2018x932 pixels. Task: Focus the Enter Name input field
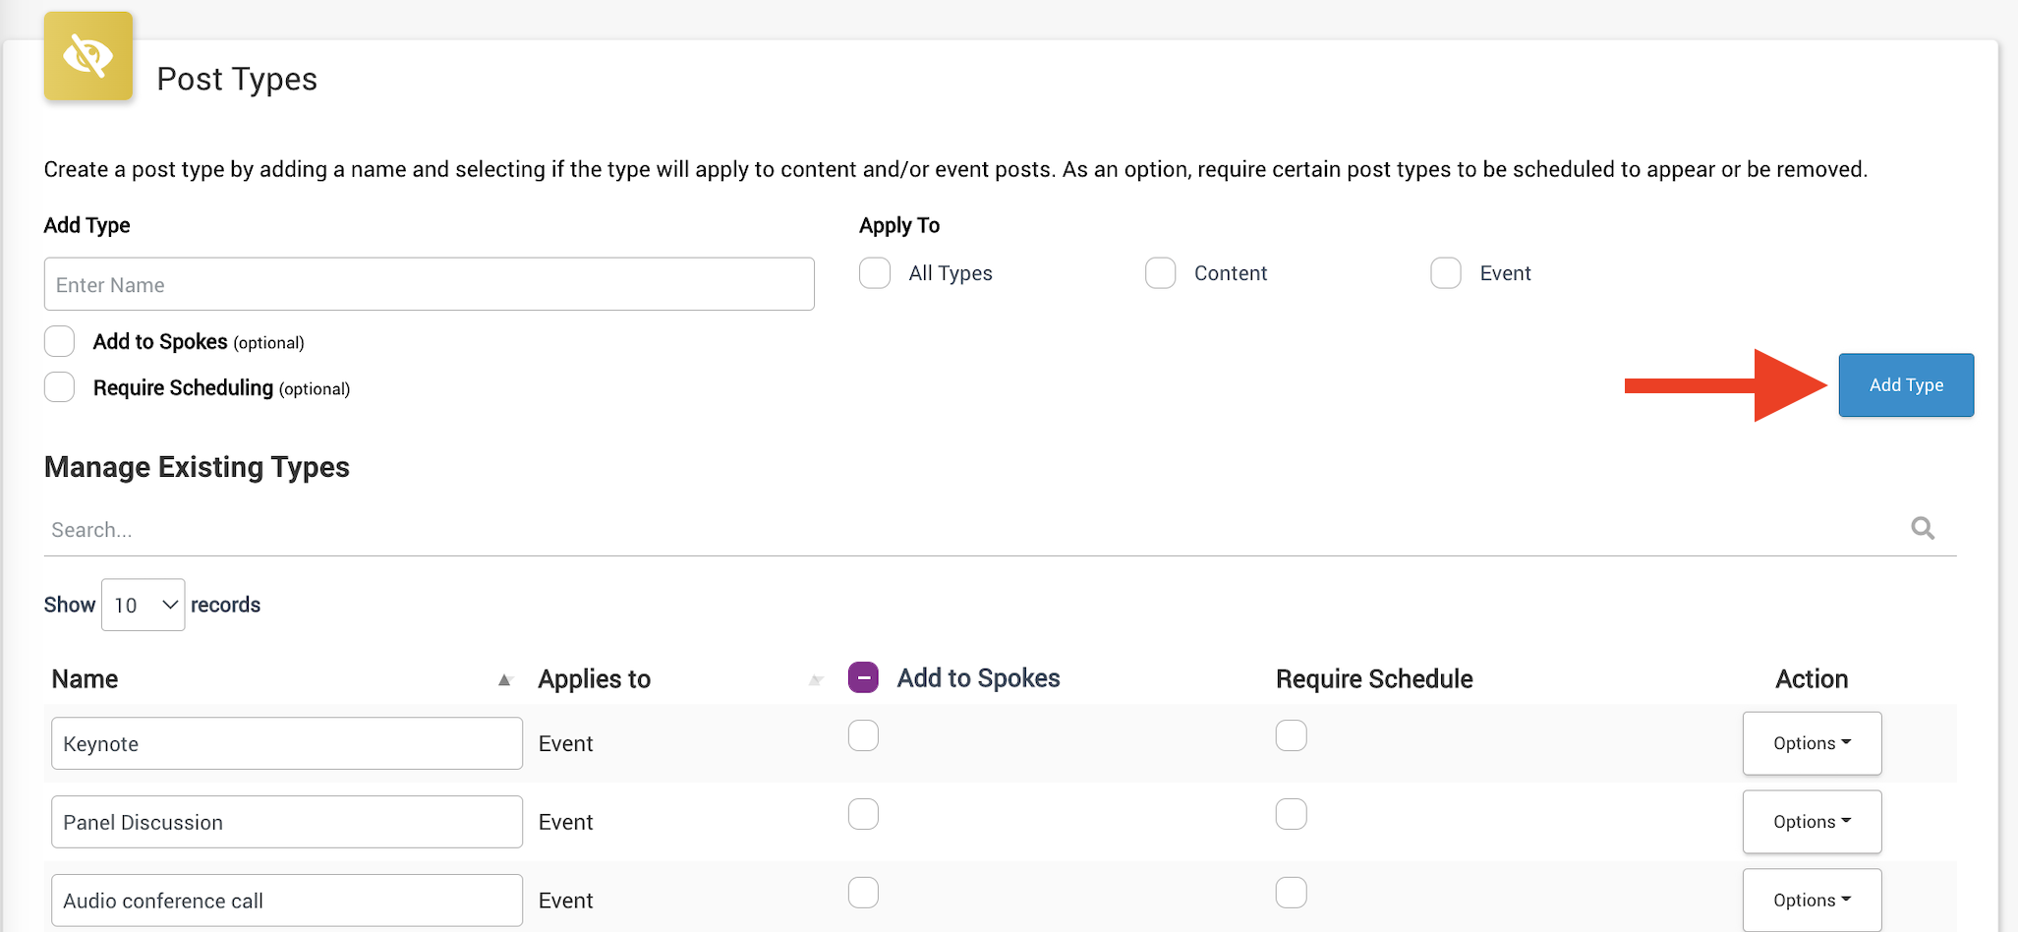(430, 284)
